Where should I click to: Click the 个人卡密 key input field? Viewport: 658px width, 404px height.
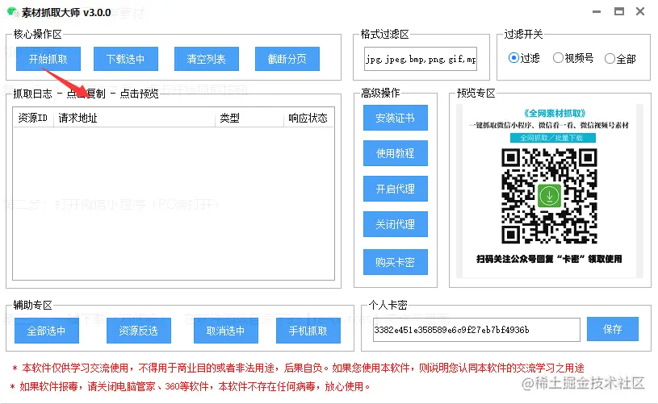point(476,330)
